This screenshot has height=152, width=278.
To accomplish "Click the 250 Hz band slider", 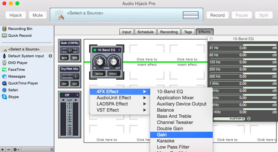I will tap(243, 66).
